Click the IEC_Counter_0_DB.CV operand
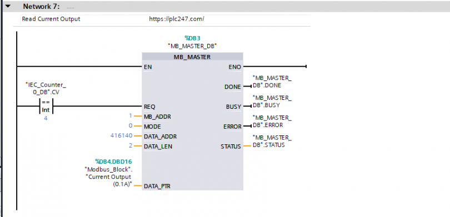The width and height of the screenshot is (450, 217). click(46, 89)
